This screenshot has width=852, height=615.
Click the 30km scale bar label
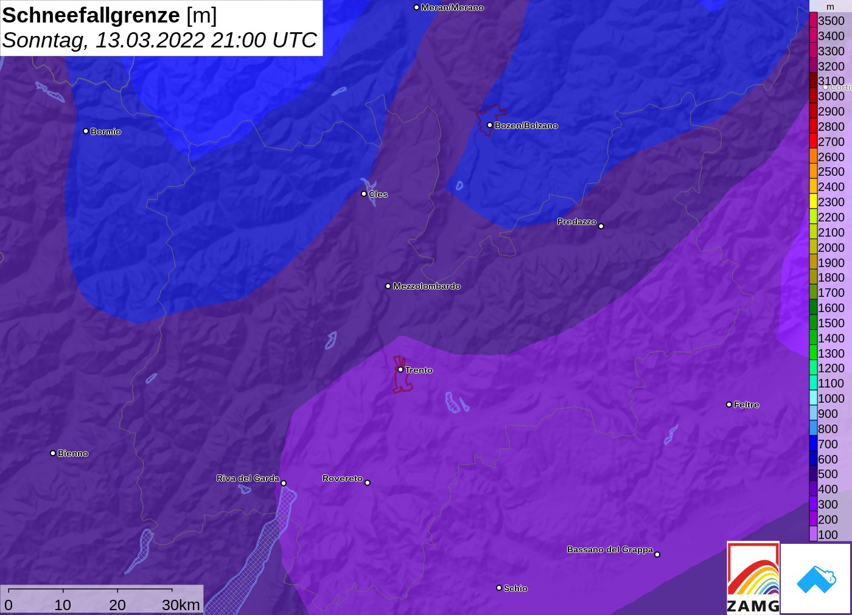(x=181, y=605)
